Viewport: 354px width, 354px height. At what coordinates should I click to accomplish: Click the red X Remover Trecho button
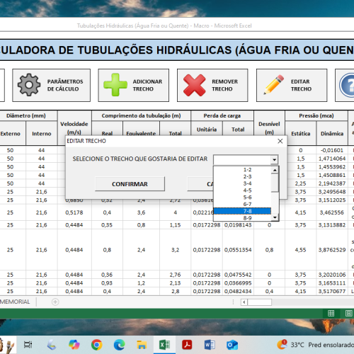[x=212, y=85]
